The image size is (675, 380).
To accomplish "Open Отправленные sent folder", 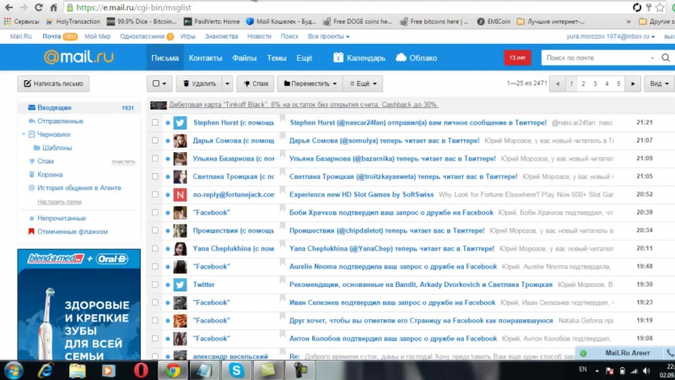I will pos(60,121).
